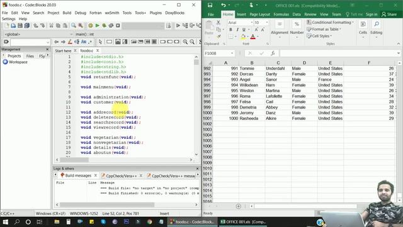403x227 pixels.
Task: Click the Save all files icon in Code::Blocks
Action: [26, 25]
